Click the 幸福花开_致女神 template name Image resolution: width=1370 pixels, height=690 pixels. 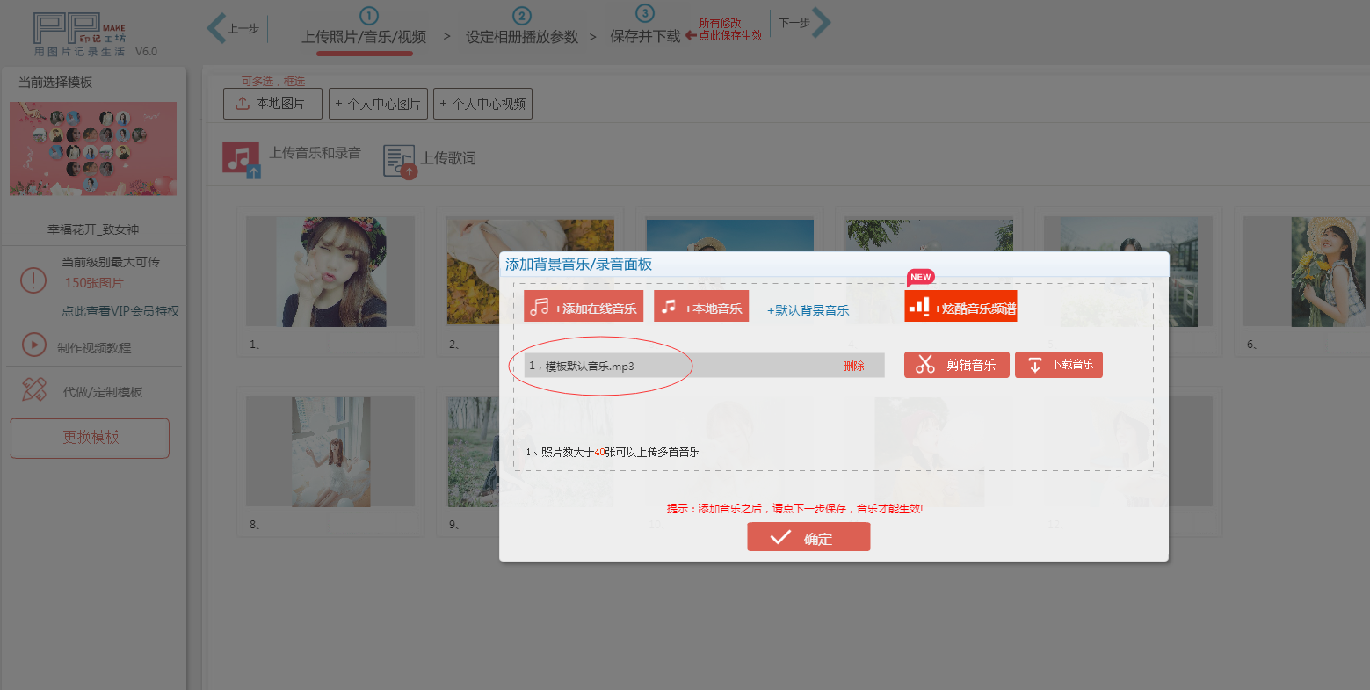[x=93, y=229]
